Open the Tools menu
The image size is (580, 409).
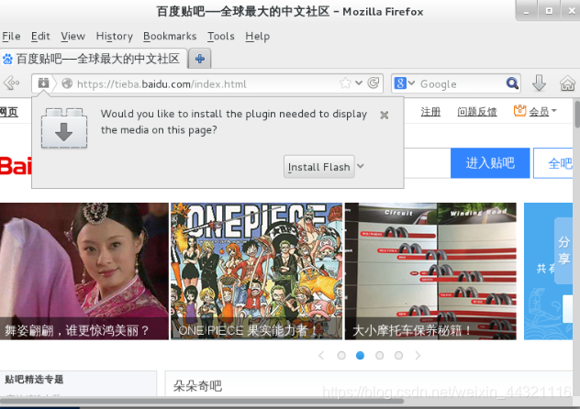pyautogui.click(x=221, y=36)
